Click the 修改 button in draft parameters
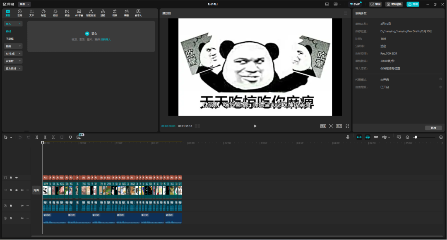The height and width of the screenshot is (240, 447). (x=433, y=128)
